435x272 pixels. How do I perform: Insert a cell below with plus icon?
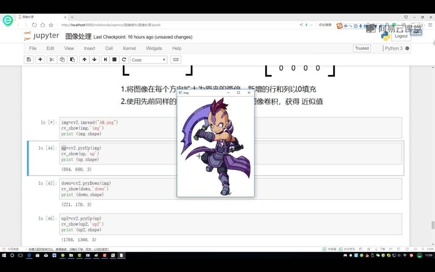pyautogui.click(x=40, y=59)
